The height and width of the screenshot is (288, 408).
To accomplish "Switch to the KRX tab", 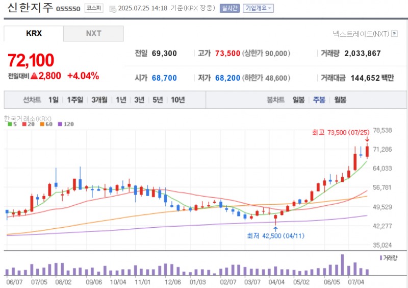I will (34, 33).
